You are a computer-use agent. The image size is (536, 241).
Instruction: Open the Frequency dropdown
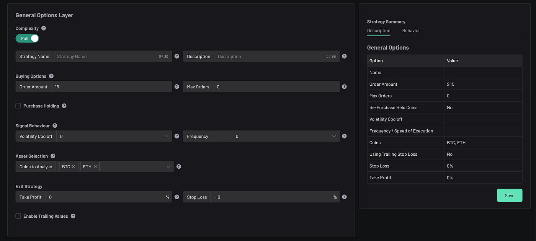click(286, 136)
